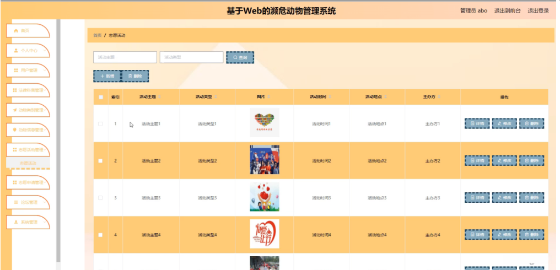Click the grid icon beside 志愿活动管理
Image resolution: width=560 pixels, height=270 pixels.
pos(15,150)
